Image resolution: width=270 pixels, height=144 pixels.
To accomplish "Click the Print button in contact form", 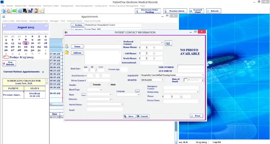I will (196, 116).
